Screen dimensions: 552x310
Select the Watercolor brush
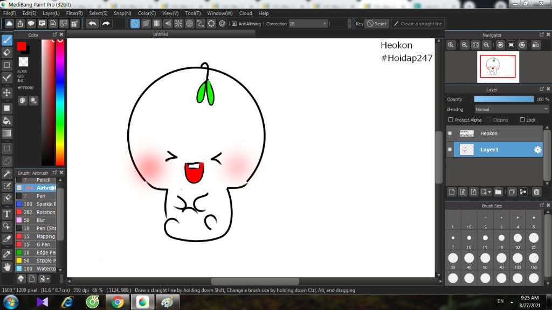pyautogui.click(x=36, y=269)
